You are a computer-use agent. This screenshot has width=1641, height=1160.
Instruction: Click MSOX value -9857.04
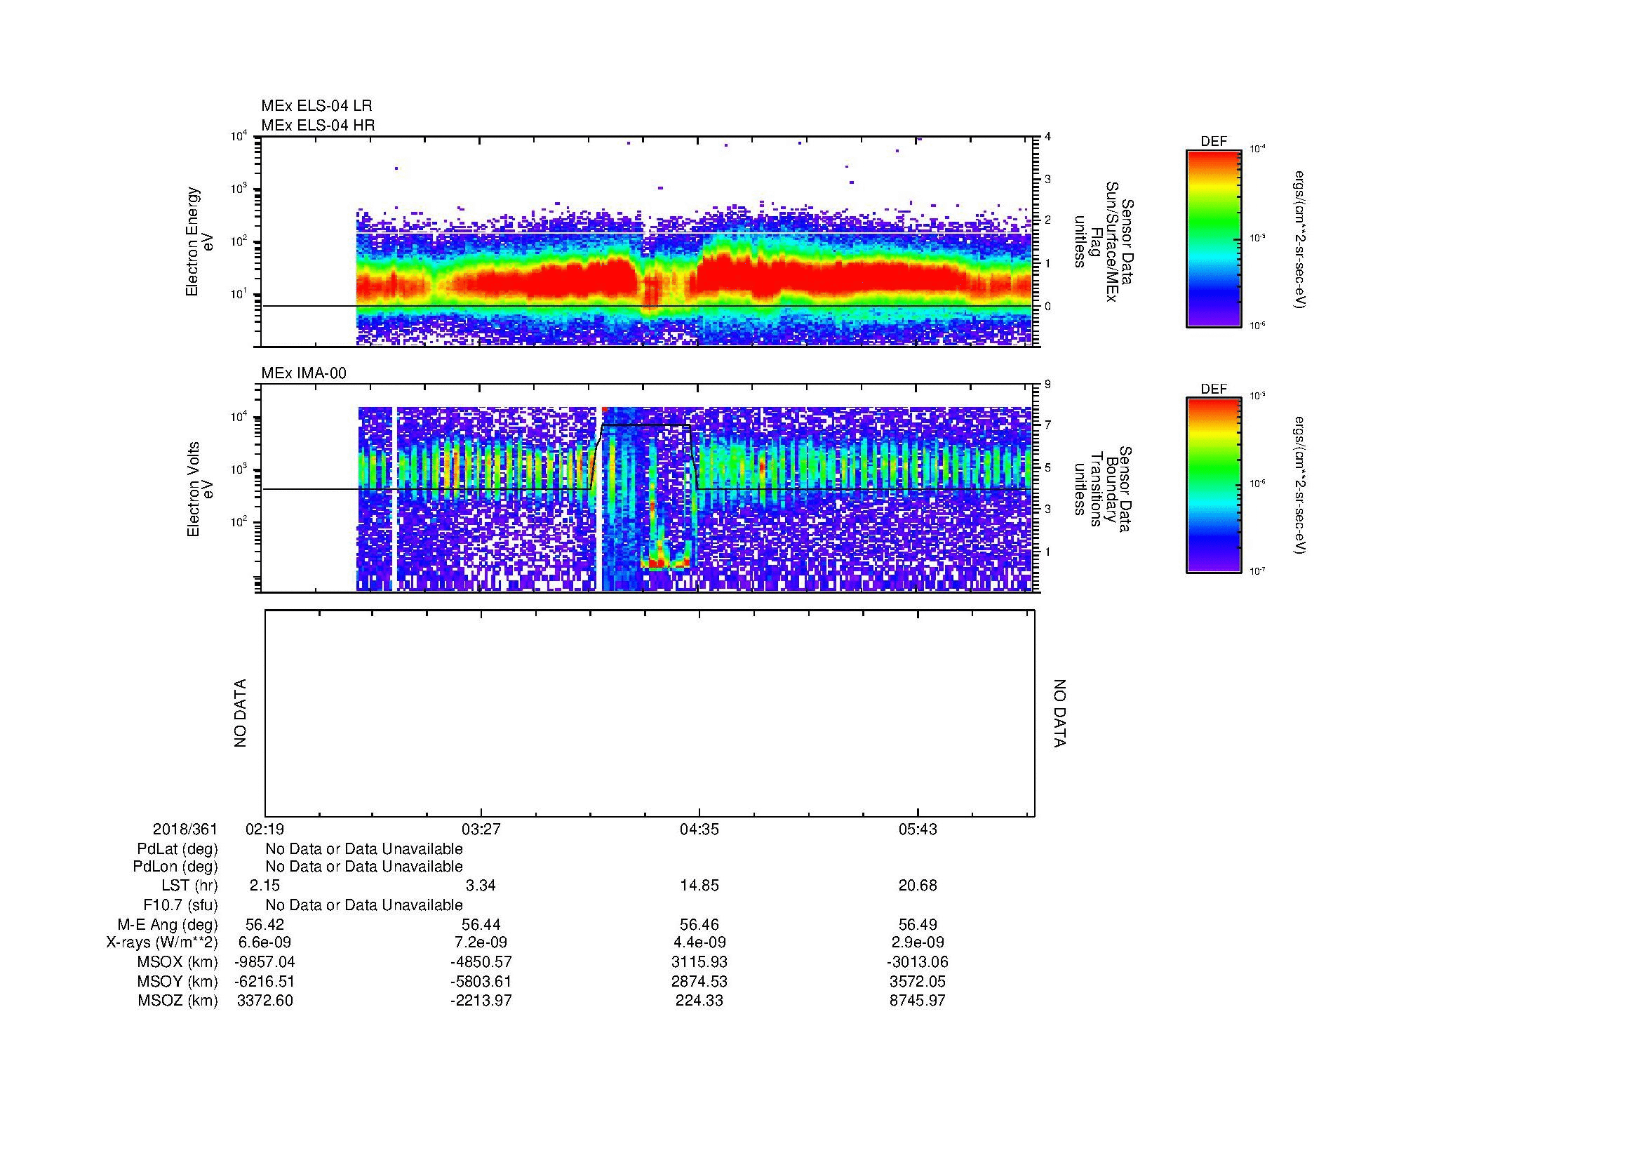(264, 962)
